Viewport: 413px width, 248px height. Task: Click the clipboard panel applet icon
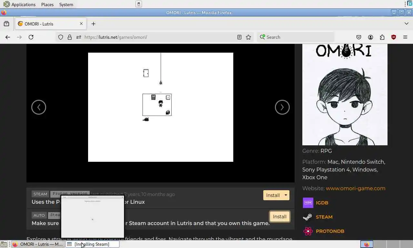point(139,4)
